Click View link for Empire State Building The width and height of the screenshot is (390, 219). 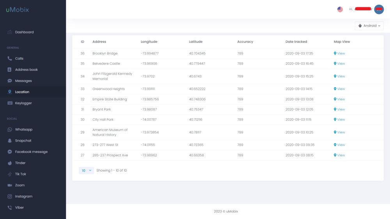point(339,99)
